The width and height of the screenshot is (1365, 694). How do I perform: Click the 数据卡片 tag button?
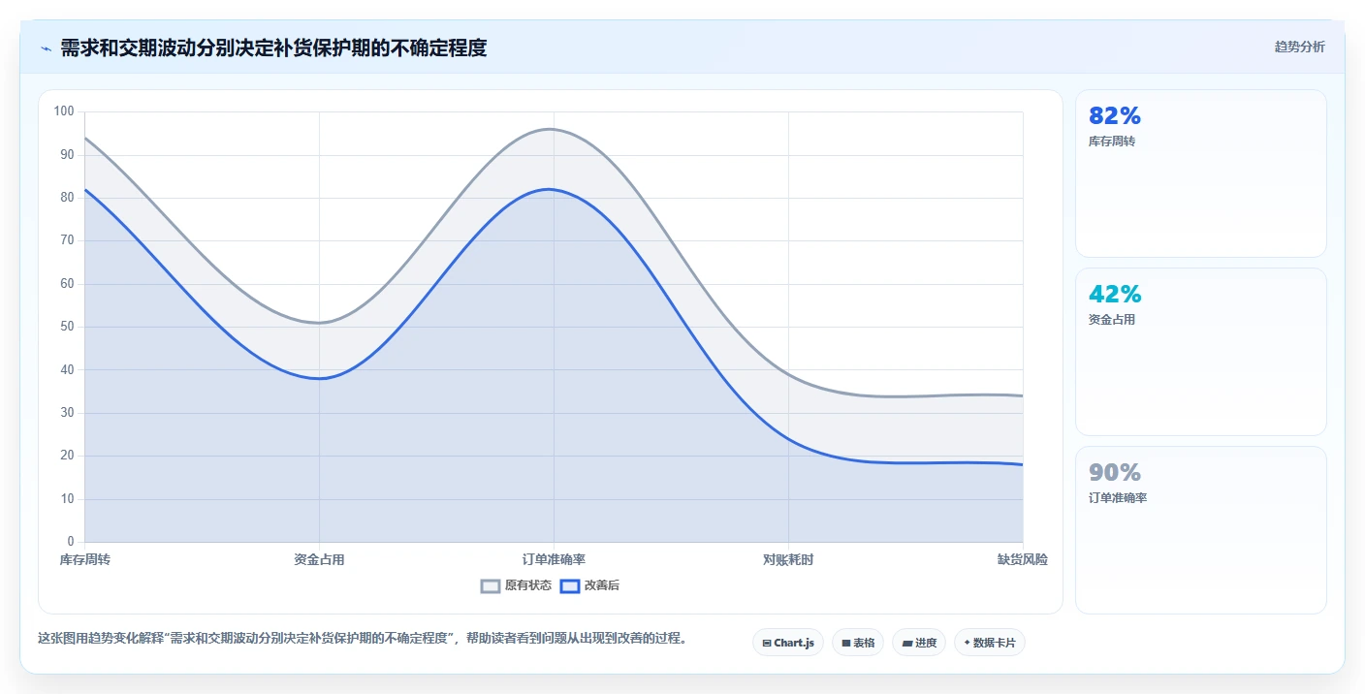point(990,643)
